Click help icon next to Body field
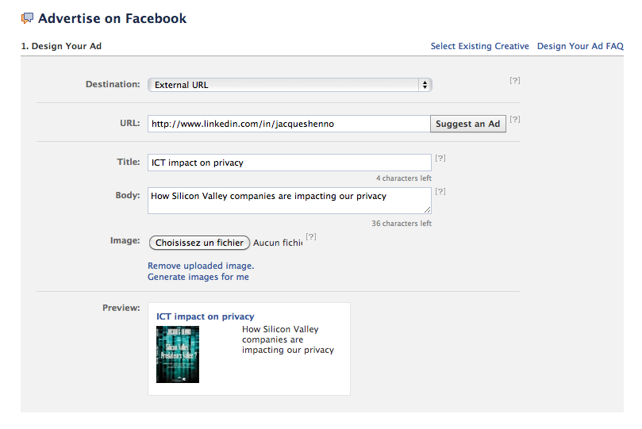The image size is (642, 429). click(x=440, y=191)
